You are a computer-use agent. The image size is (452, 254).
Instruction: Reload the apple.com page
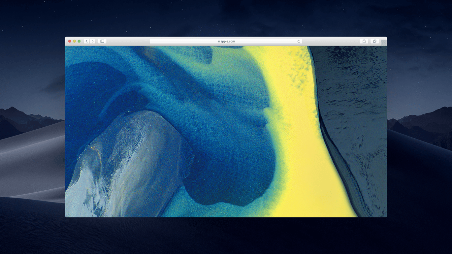299,41
